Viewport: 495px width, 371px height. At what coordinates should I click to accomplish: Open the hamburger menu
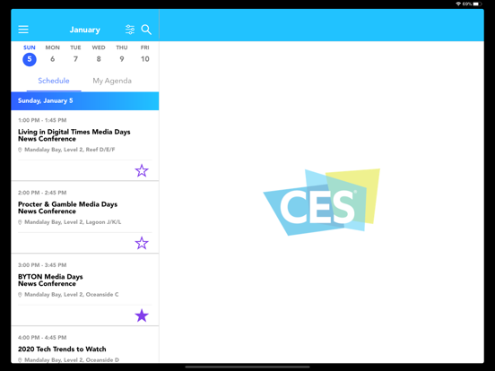23,30
